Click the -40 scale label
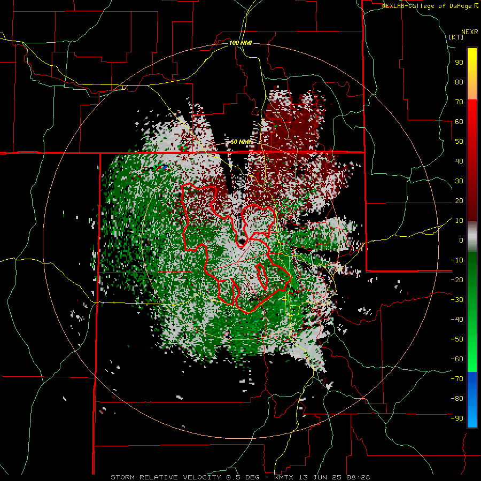Viewport: 481px width, 481px height. pyautogui.click(x=457, y=320)
